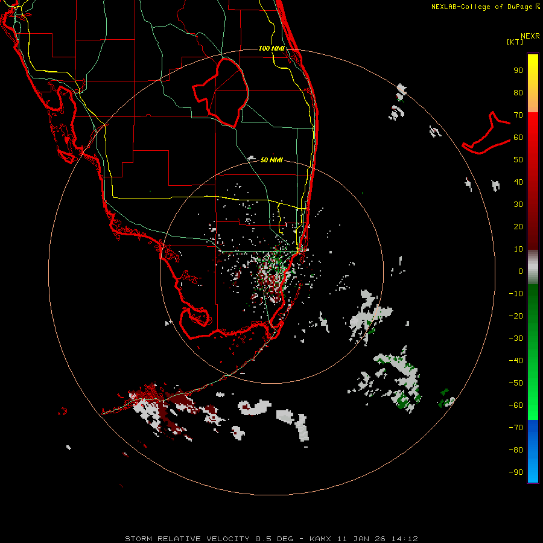Pick the gray band around zero velocity
Screen dimensions: 543x543
pyautogui.click(x=533, y=267)
